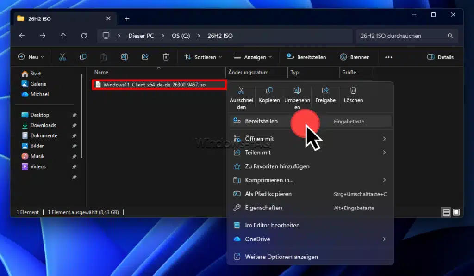
Task: Refresh the current folder view
Action: point(84,36)
